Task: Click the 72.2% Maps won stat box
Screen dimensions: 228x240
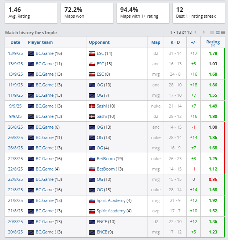Action: 87,13
